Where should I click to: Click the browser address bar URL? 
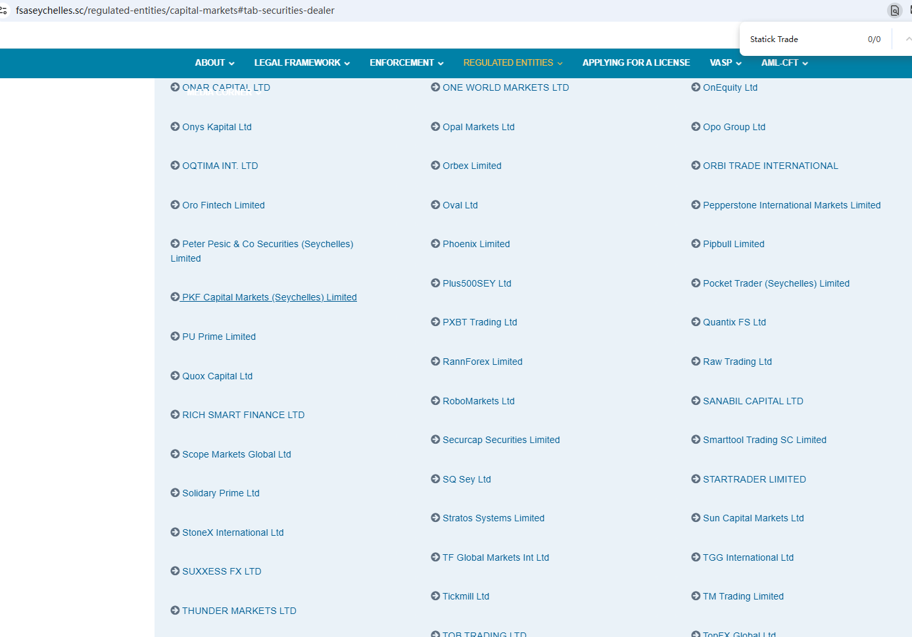(x=176, y=11)
